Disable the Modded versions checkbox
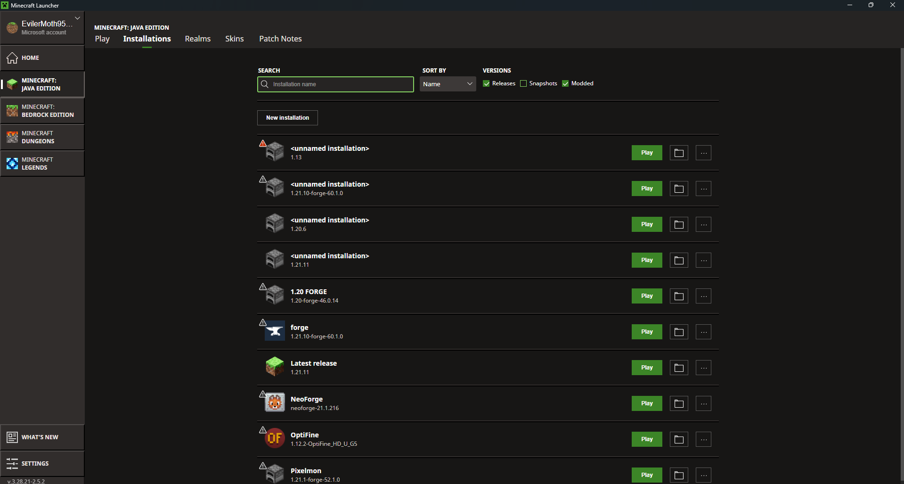The height and width of the screenshot is (484, 904). [565, 83]
